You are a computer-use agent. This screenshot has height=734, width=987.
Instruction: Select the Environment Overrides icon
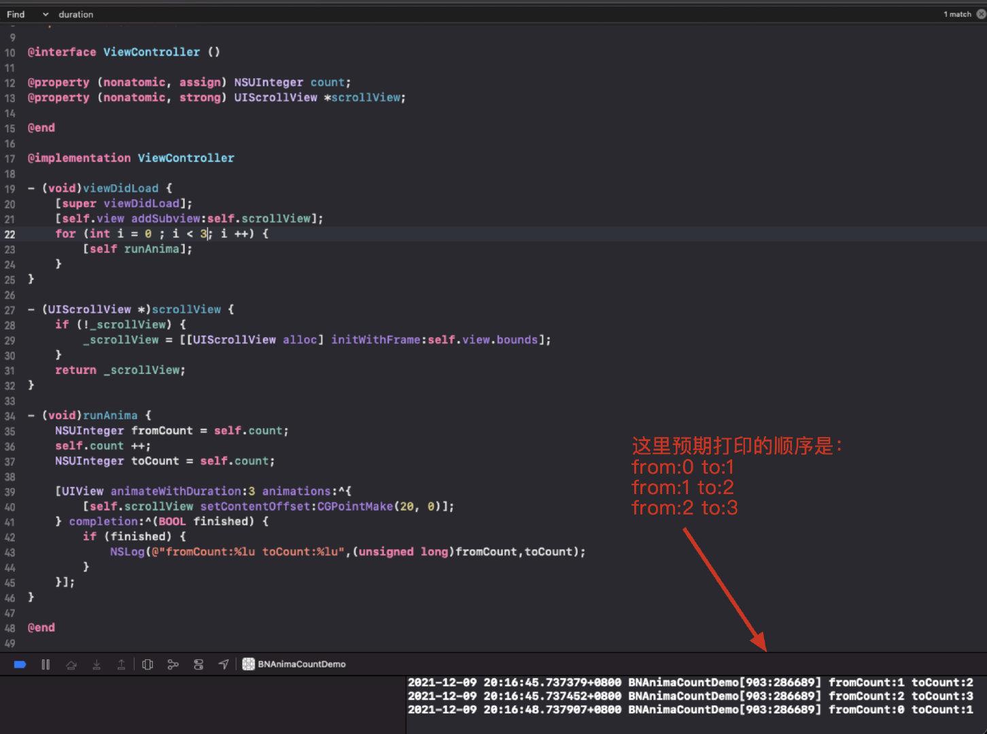pyautogui.click(x=198, y=664)
